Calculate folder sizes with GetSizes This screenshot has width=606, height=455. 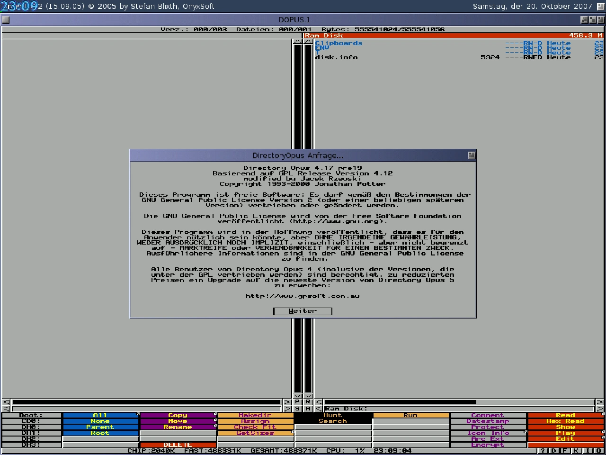click(256, 433)
